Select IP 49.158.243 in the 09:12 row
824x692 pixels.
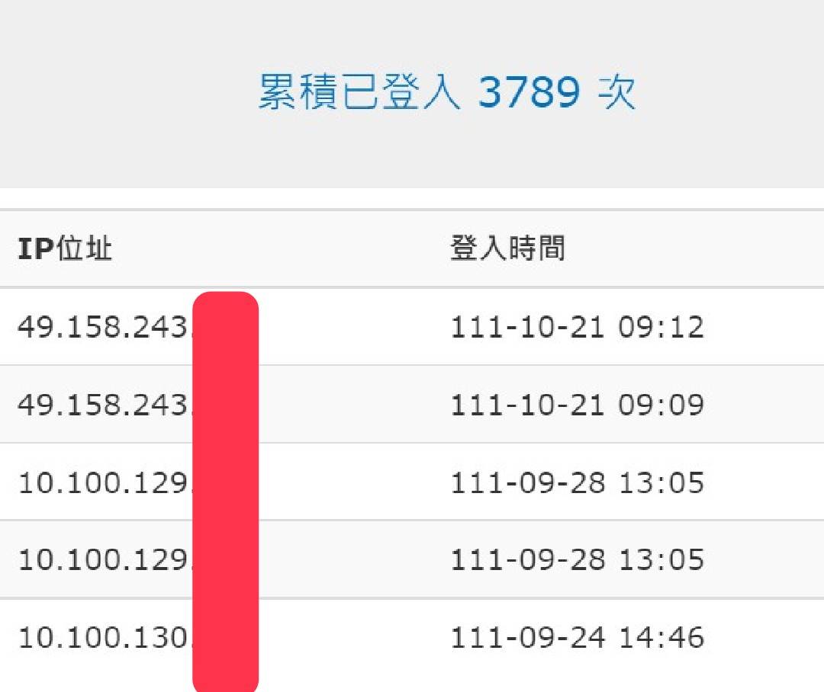(103, 328)
